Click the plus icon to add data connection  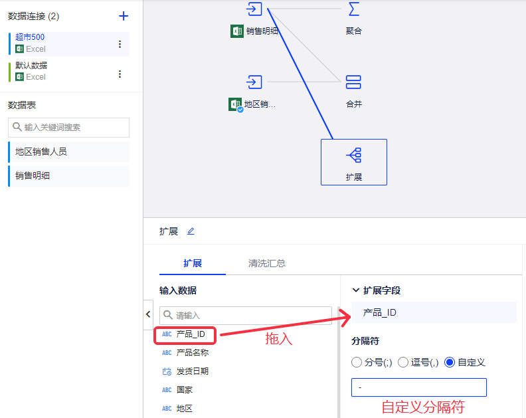124,16
